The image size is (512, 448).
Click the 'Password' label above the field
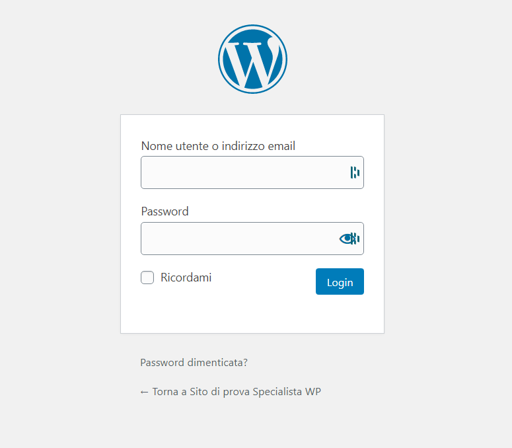(165, 211)
